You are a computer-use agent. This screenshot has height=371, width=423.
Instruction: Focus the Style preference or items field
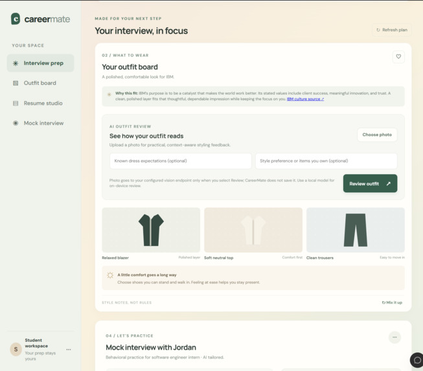click(x=326, y=161)
